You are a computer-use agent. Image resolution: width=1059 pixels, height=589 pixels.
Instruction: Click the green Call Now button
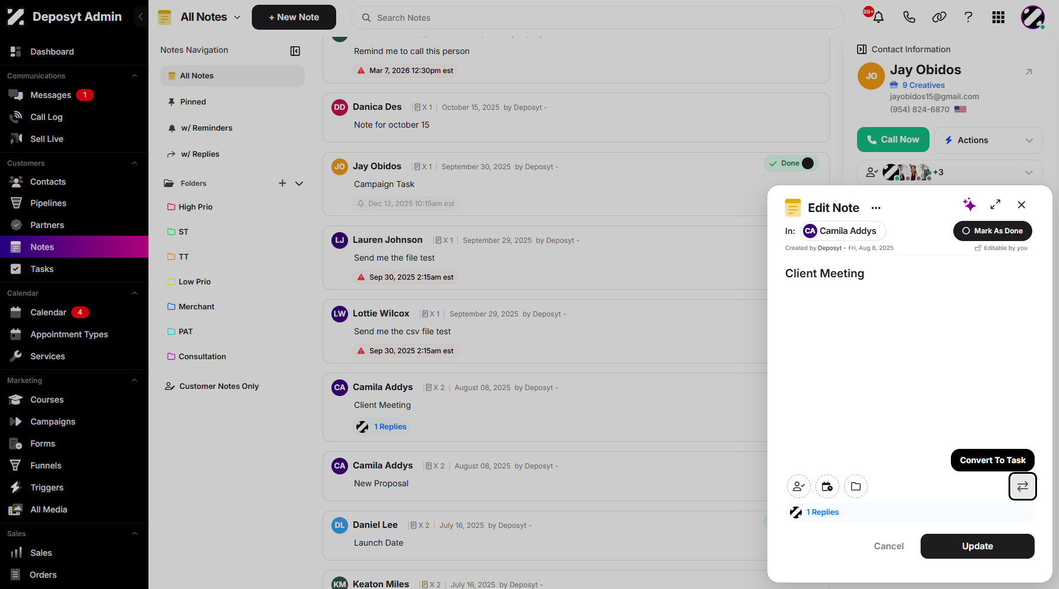[893, 140]
